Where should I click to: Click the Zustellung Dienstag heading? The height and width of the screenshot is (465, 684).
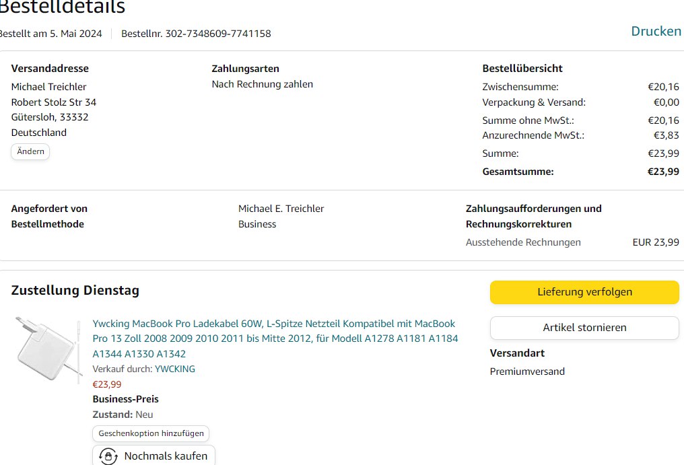click(75, 291)
